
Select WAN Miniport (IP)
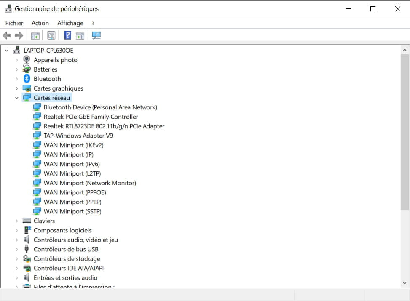coord(69,154)
